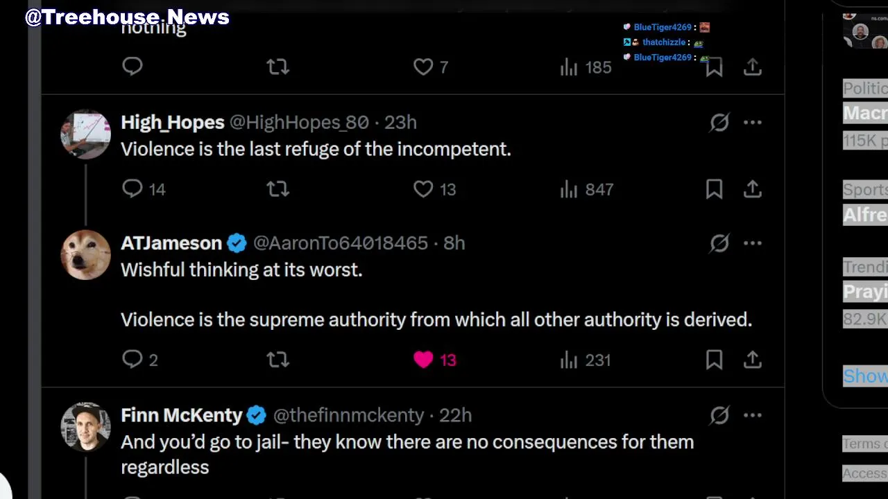Unlike the ATJameson tweet
Screen dimensions: 888x499
423,360
